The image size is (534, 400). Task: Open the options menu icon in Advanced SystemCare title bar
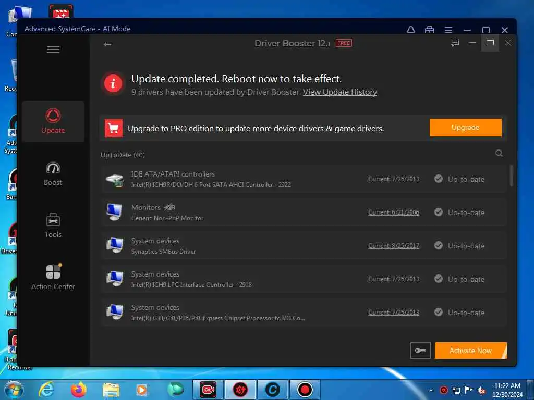coord(448,30)
